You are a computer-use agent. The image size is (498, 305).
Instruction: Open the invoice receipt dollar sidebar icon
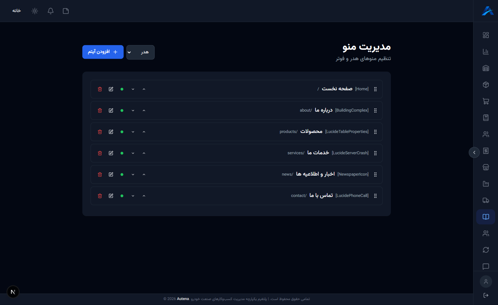pos(486,151)
